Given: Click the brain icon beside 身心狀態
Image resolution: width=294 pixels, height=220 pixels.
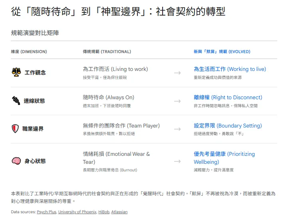Looking at the screenshot, I should click(16, 161).
